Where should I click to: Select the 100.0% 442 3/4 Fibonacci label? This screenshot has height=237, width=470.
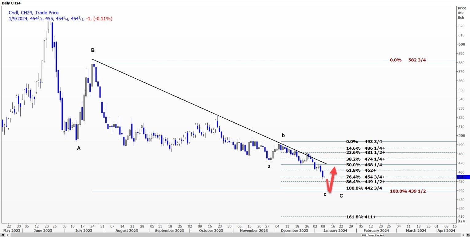[364, 188]
